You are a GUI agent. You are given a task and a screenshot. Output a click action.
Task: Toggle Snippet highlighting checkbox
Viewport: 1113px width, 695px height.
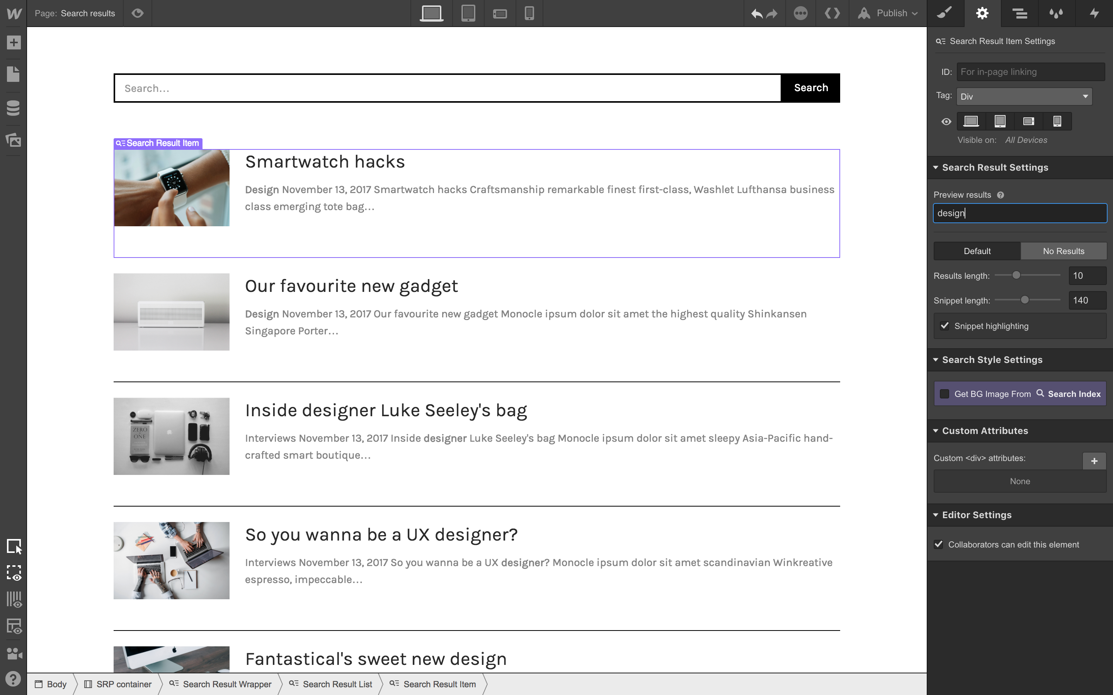[945, 325]
